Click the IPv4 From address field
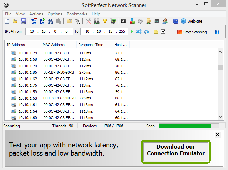The height and width of the screenshot is (170, 228). [x=49, y=32]
